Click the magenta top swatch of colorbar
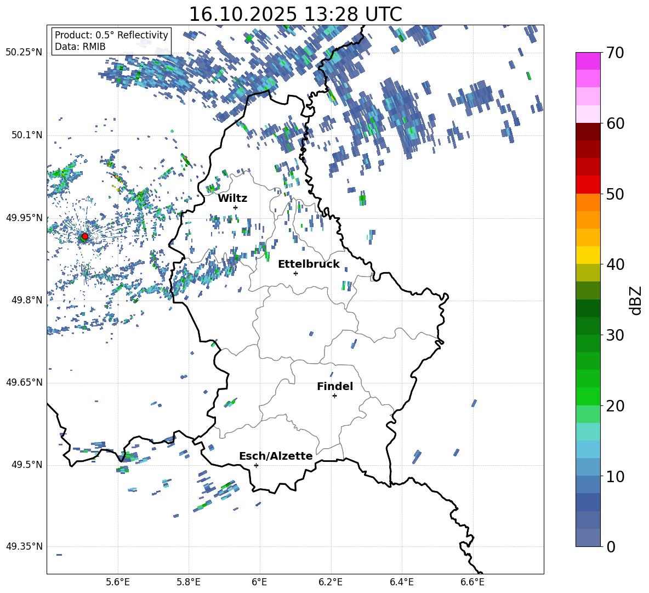The height and width of the screenshot is (593, 649). (x=588, y=61)
